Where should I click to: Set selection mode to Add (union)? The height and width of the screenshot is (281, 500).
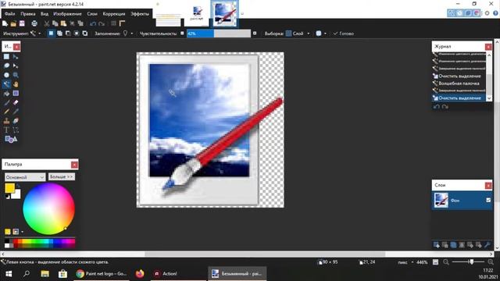pos(59,34)
